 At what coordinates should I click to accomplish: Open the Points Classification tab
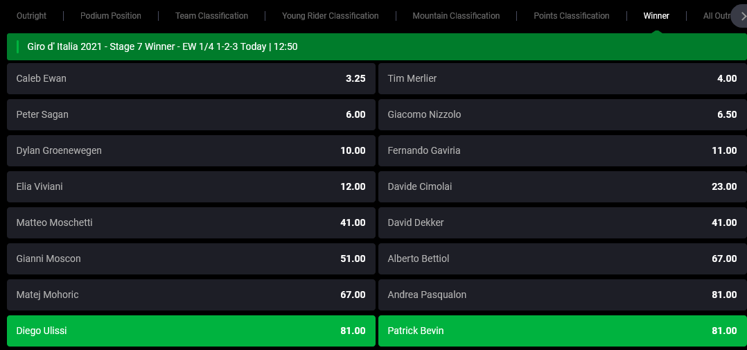[x=571, y=16]
